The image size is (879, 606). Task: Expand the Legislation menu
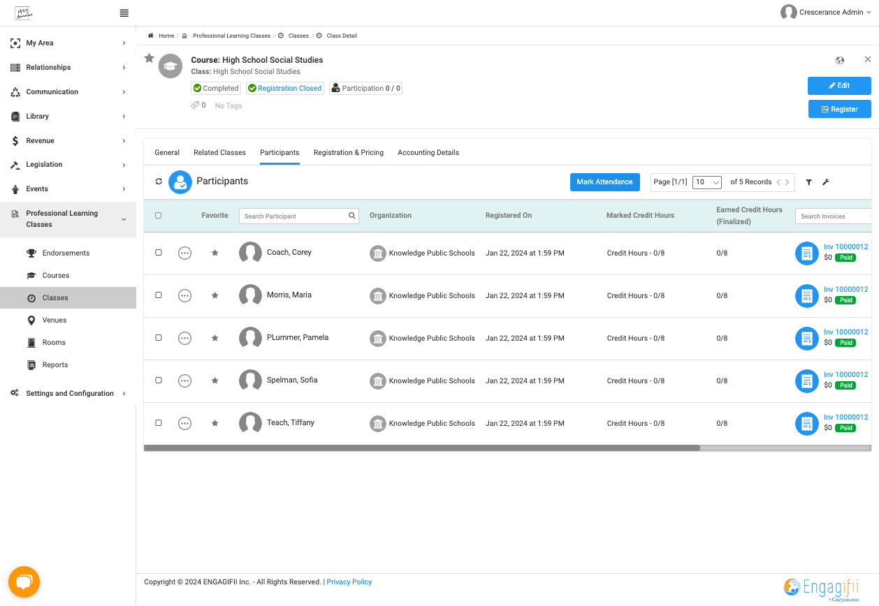pyautogui.click(x=68, y=165)
